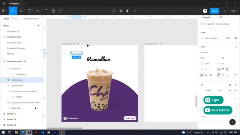The image size is (240, 135).
Task: Align text to bottom vertically
Action: (x=227, y=75)
